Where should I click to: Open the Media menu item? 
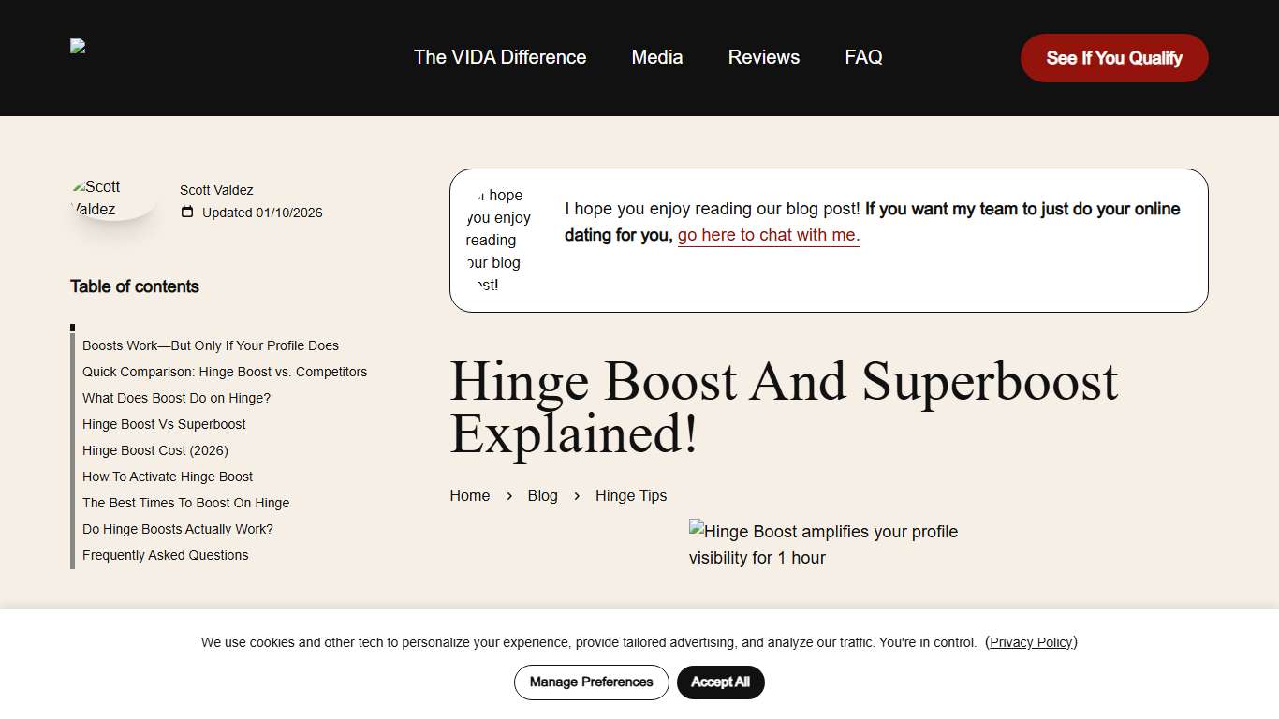coord(656,57)
